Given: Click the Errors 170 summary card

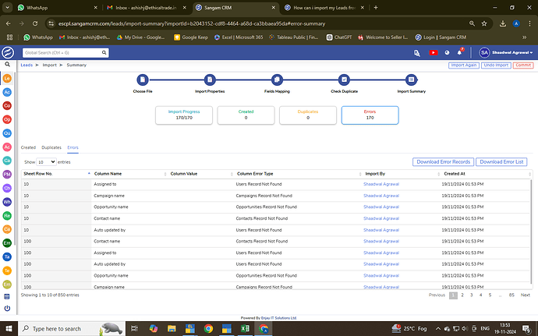Looking at the screenshot, I should click(x=370, y=115).
